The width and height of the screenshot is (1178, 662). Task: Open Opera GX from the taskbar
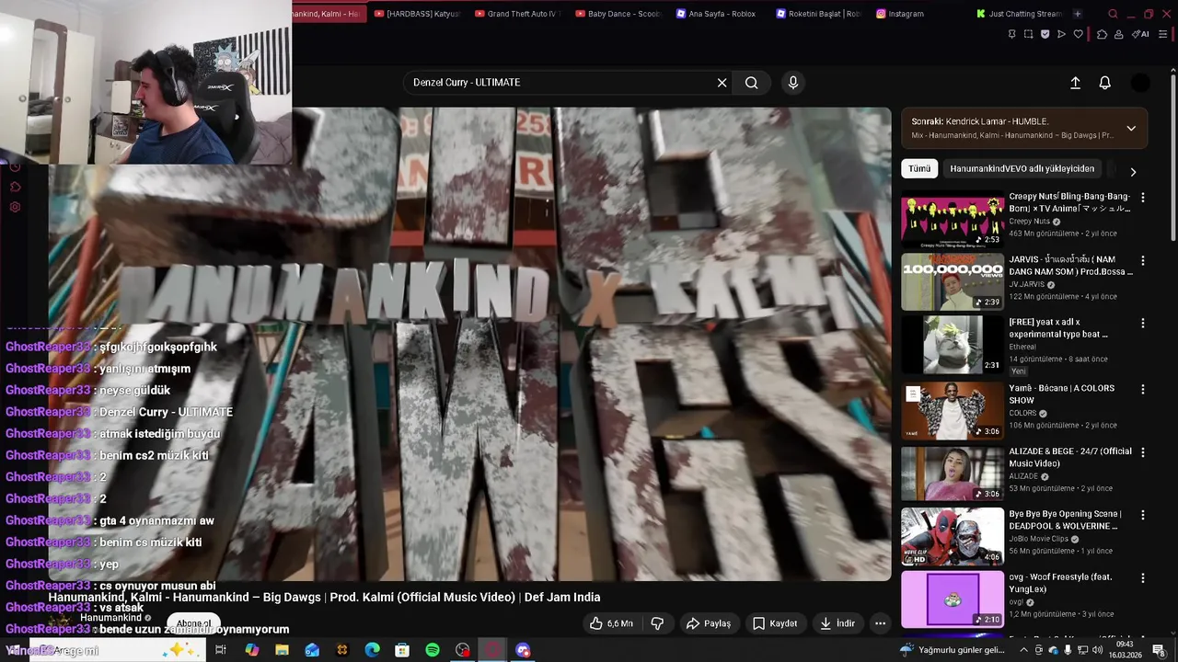point(492,650)
